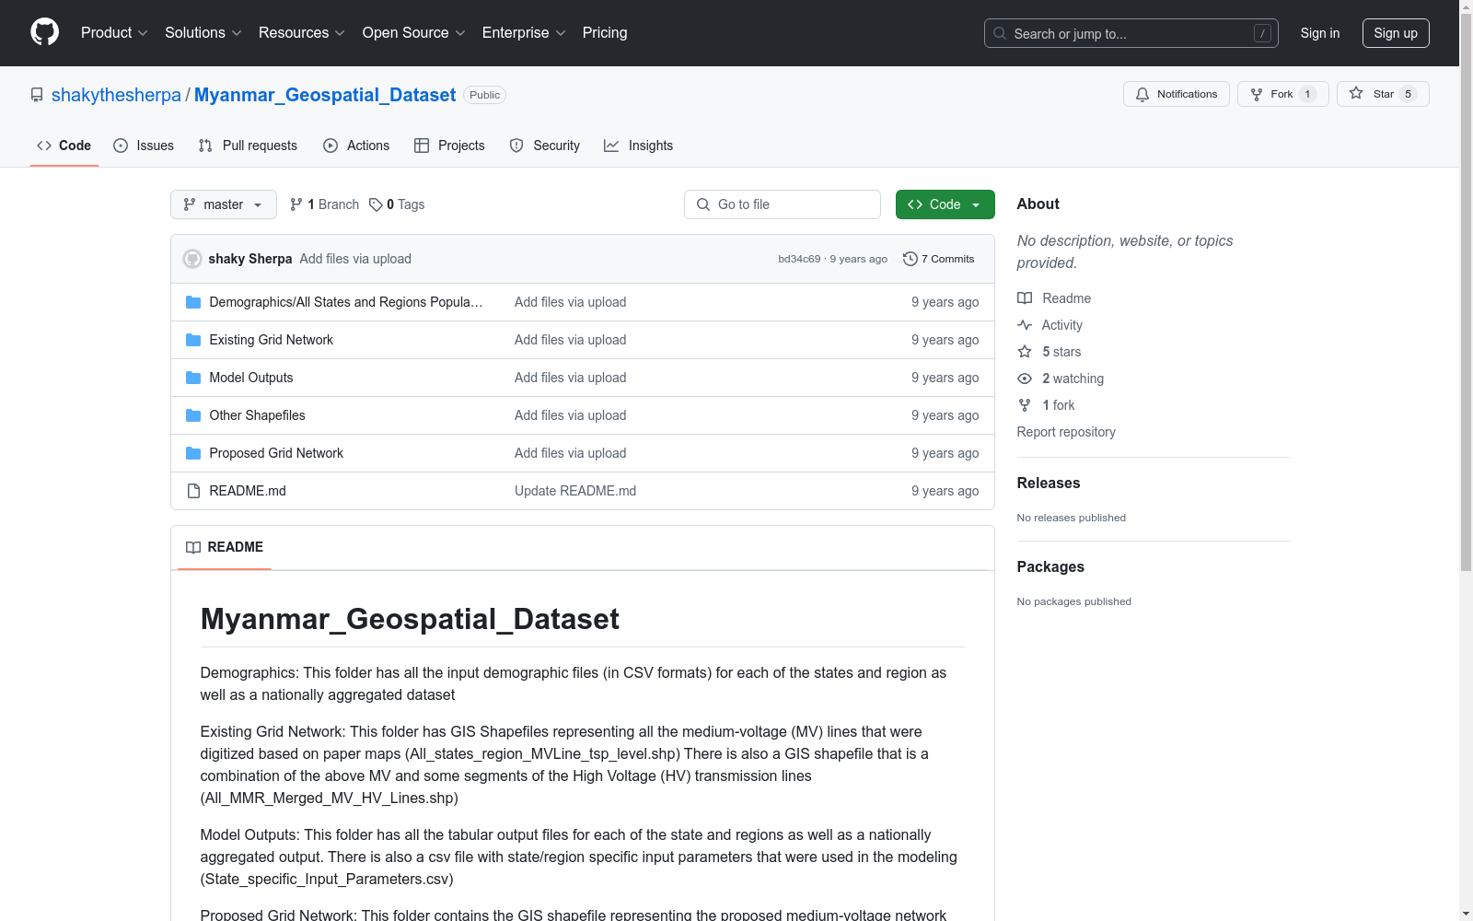
Task: Go to the Insights tab
Action: tap(638, 146)
